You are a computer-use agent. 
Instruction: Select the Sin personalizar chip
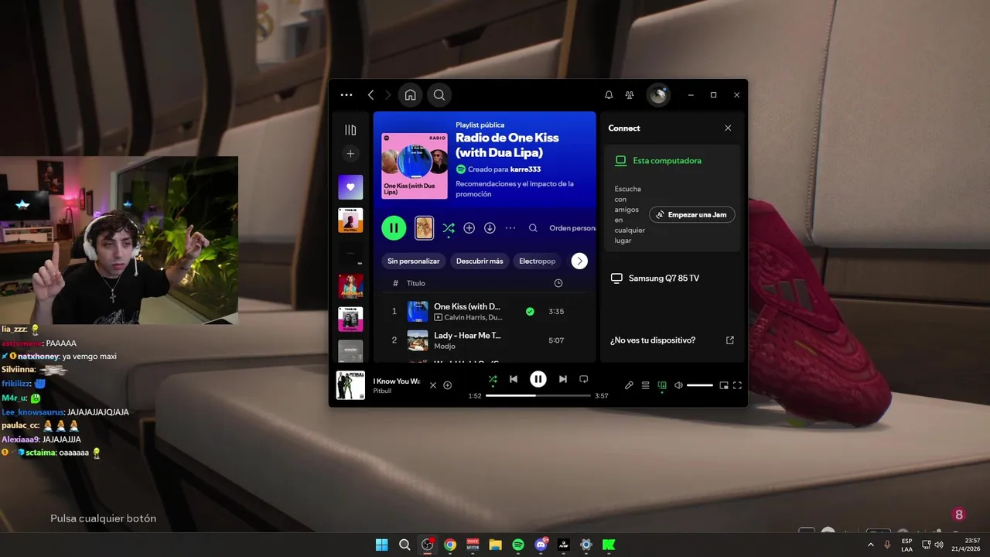pyautogui.click(x=414, y=261)
